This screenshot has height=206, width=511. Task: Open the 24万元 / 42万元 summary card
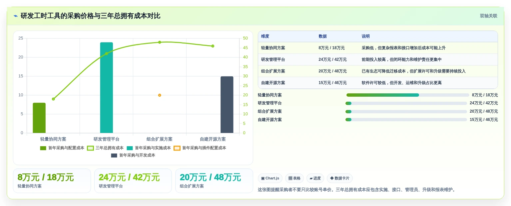[x=133, y=181]
